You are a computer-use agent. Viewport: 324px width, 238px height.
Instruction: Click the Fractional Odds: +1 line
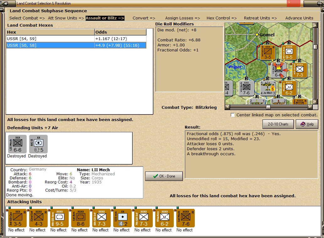click(x=178, y=50)
